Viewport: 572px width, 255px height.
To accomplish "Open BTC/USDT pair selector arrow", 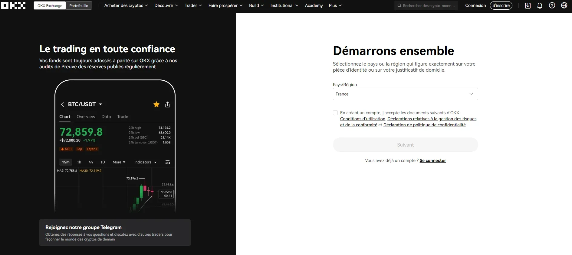I will [100, 104].
